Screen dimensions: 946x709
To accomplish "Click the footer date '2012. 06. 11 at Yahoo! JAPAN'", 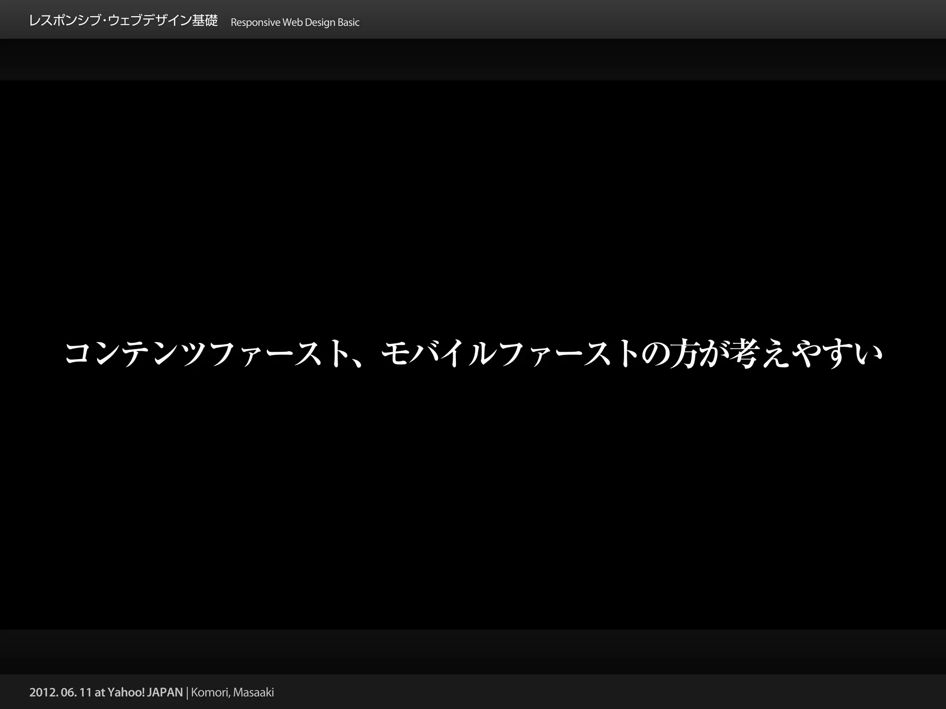I will 106,692.
